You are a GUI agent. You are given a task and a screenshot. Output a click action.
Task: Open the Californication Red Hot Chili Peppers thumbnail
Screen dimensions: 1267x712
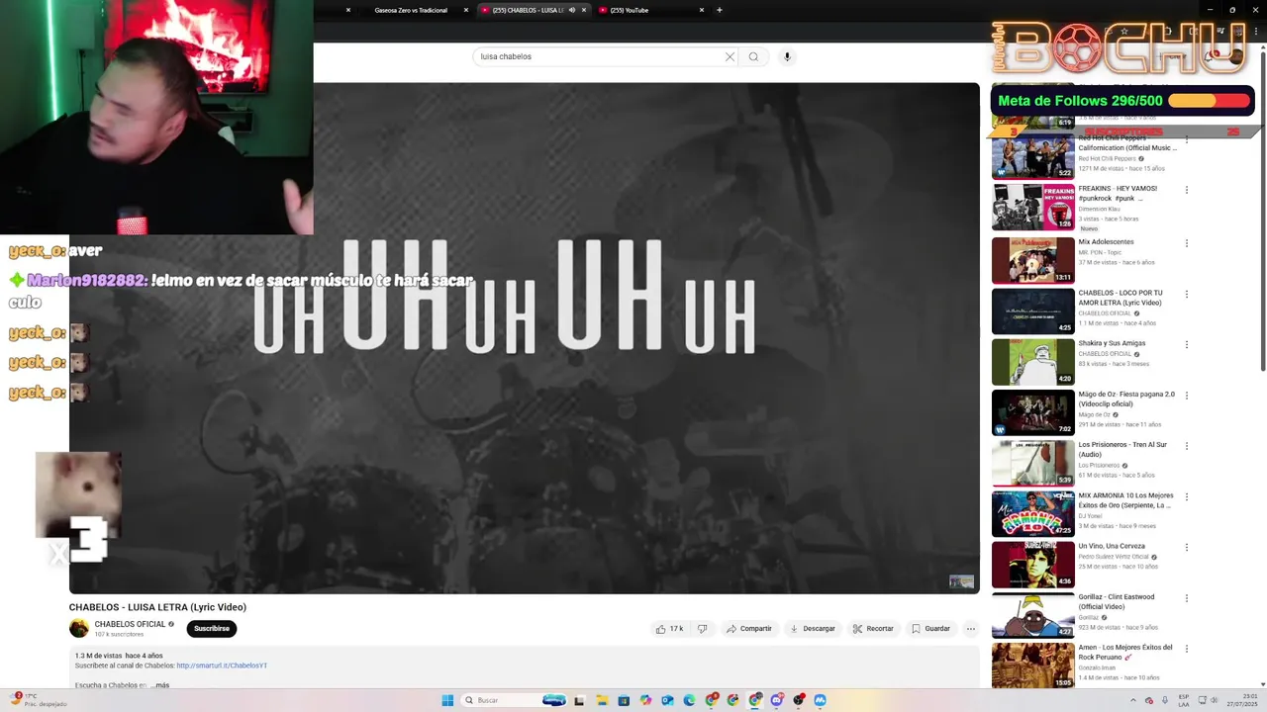[x=1032, y=158]
